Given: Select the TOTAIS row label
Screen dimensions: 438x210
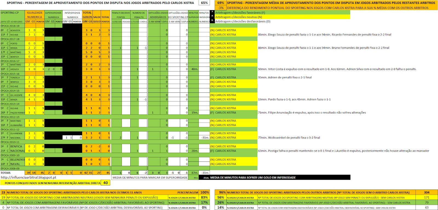Looking at the screenshot, I should (x=5, y=173).
